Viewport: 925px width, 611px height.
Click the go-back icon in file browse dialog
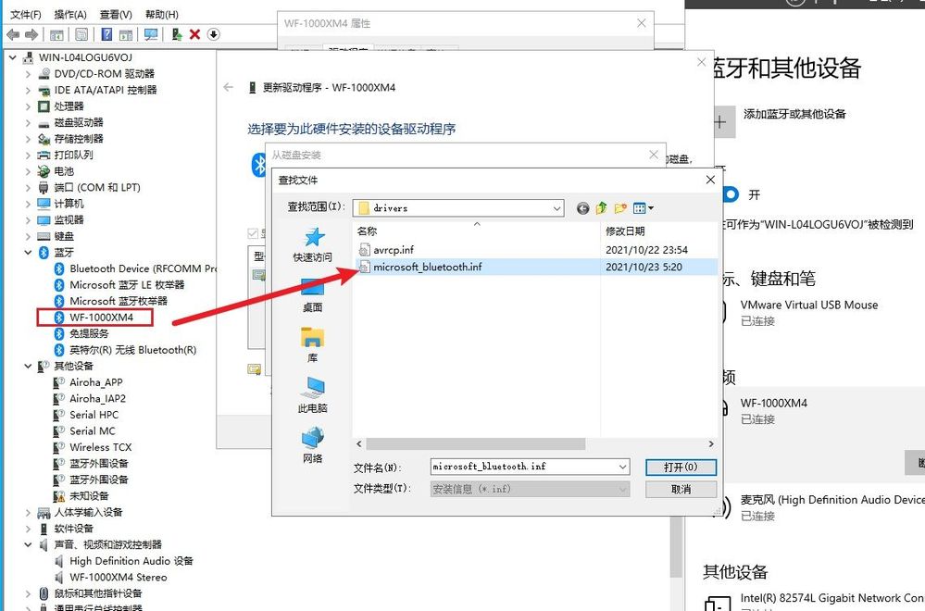[582, 208]
